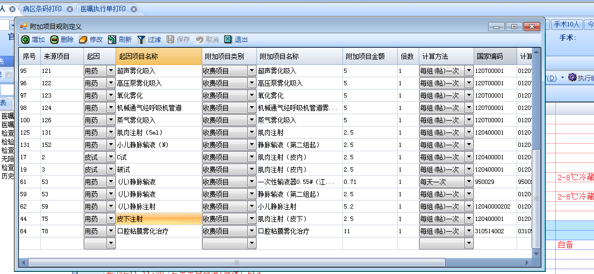The height and width of the screenshot is (274, 594).
Task: Click the amount cell 11
Action: [370, 231]
